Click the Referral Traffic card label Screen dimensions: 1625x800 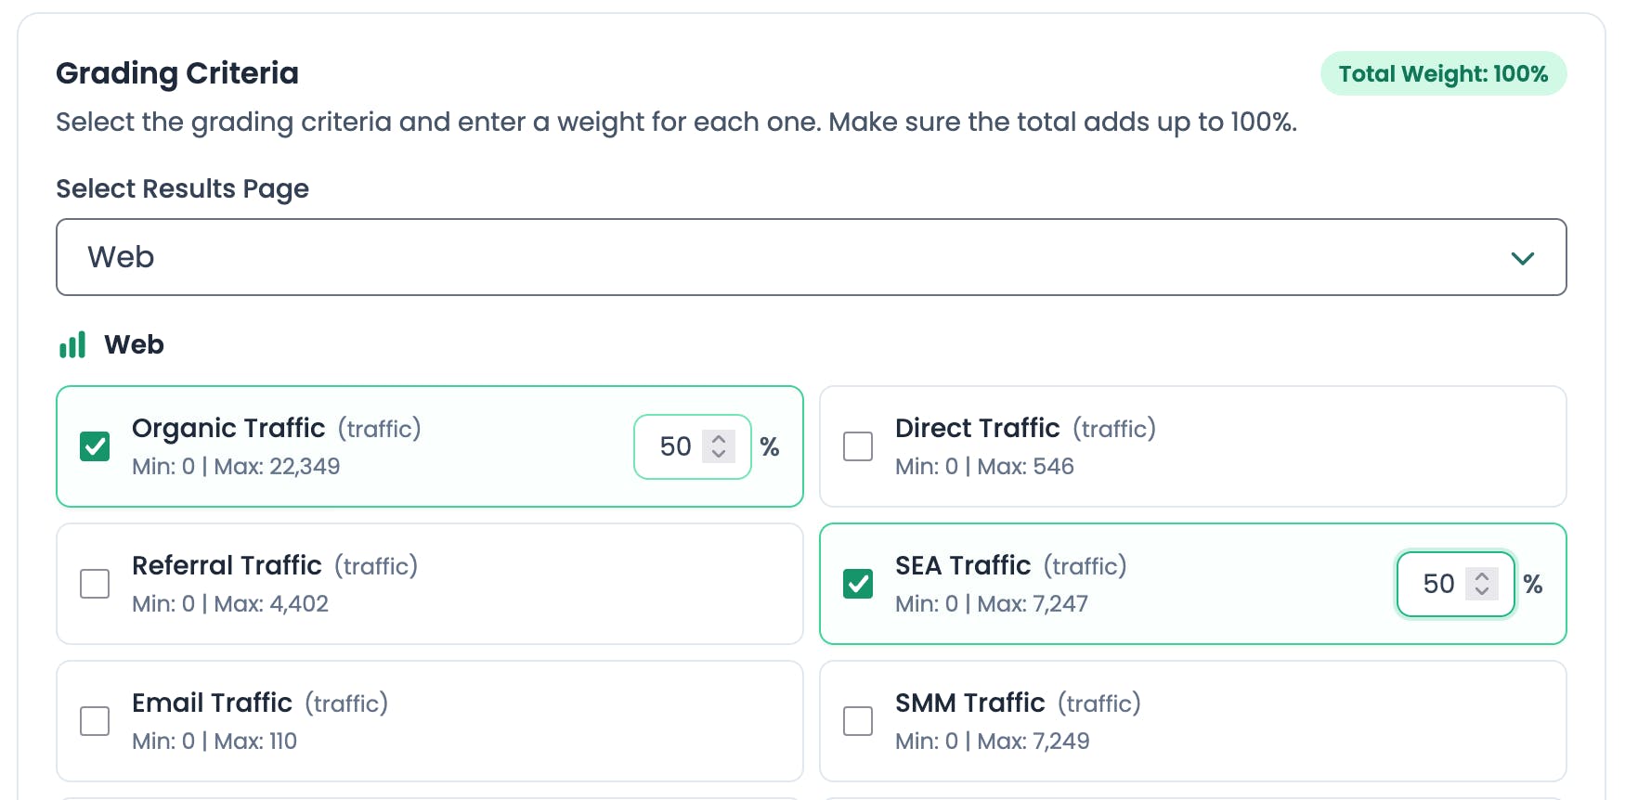tap(227, 565)
